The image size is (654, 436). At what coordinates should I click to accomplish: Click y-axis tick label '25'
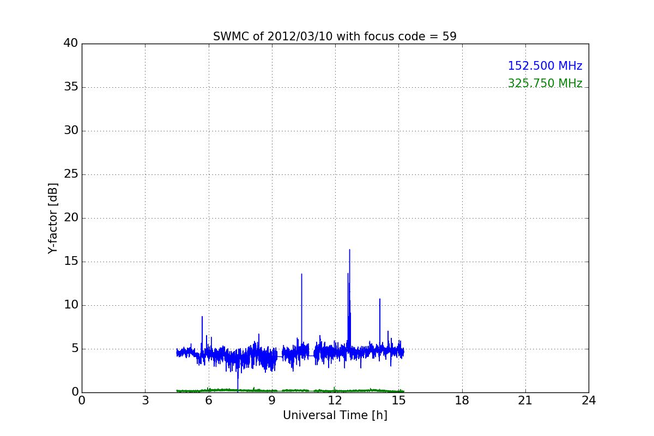click(x=71, y=174)
